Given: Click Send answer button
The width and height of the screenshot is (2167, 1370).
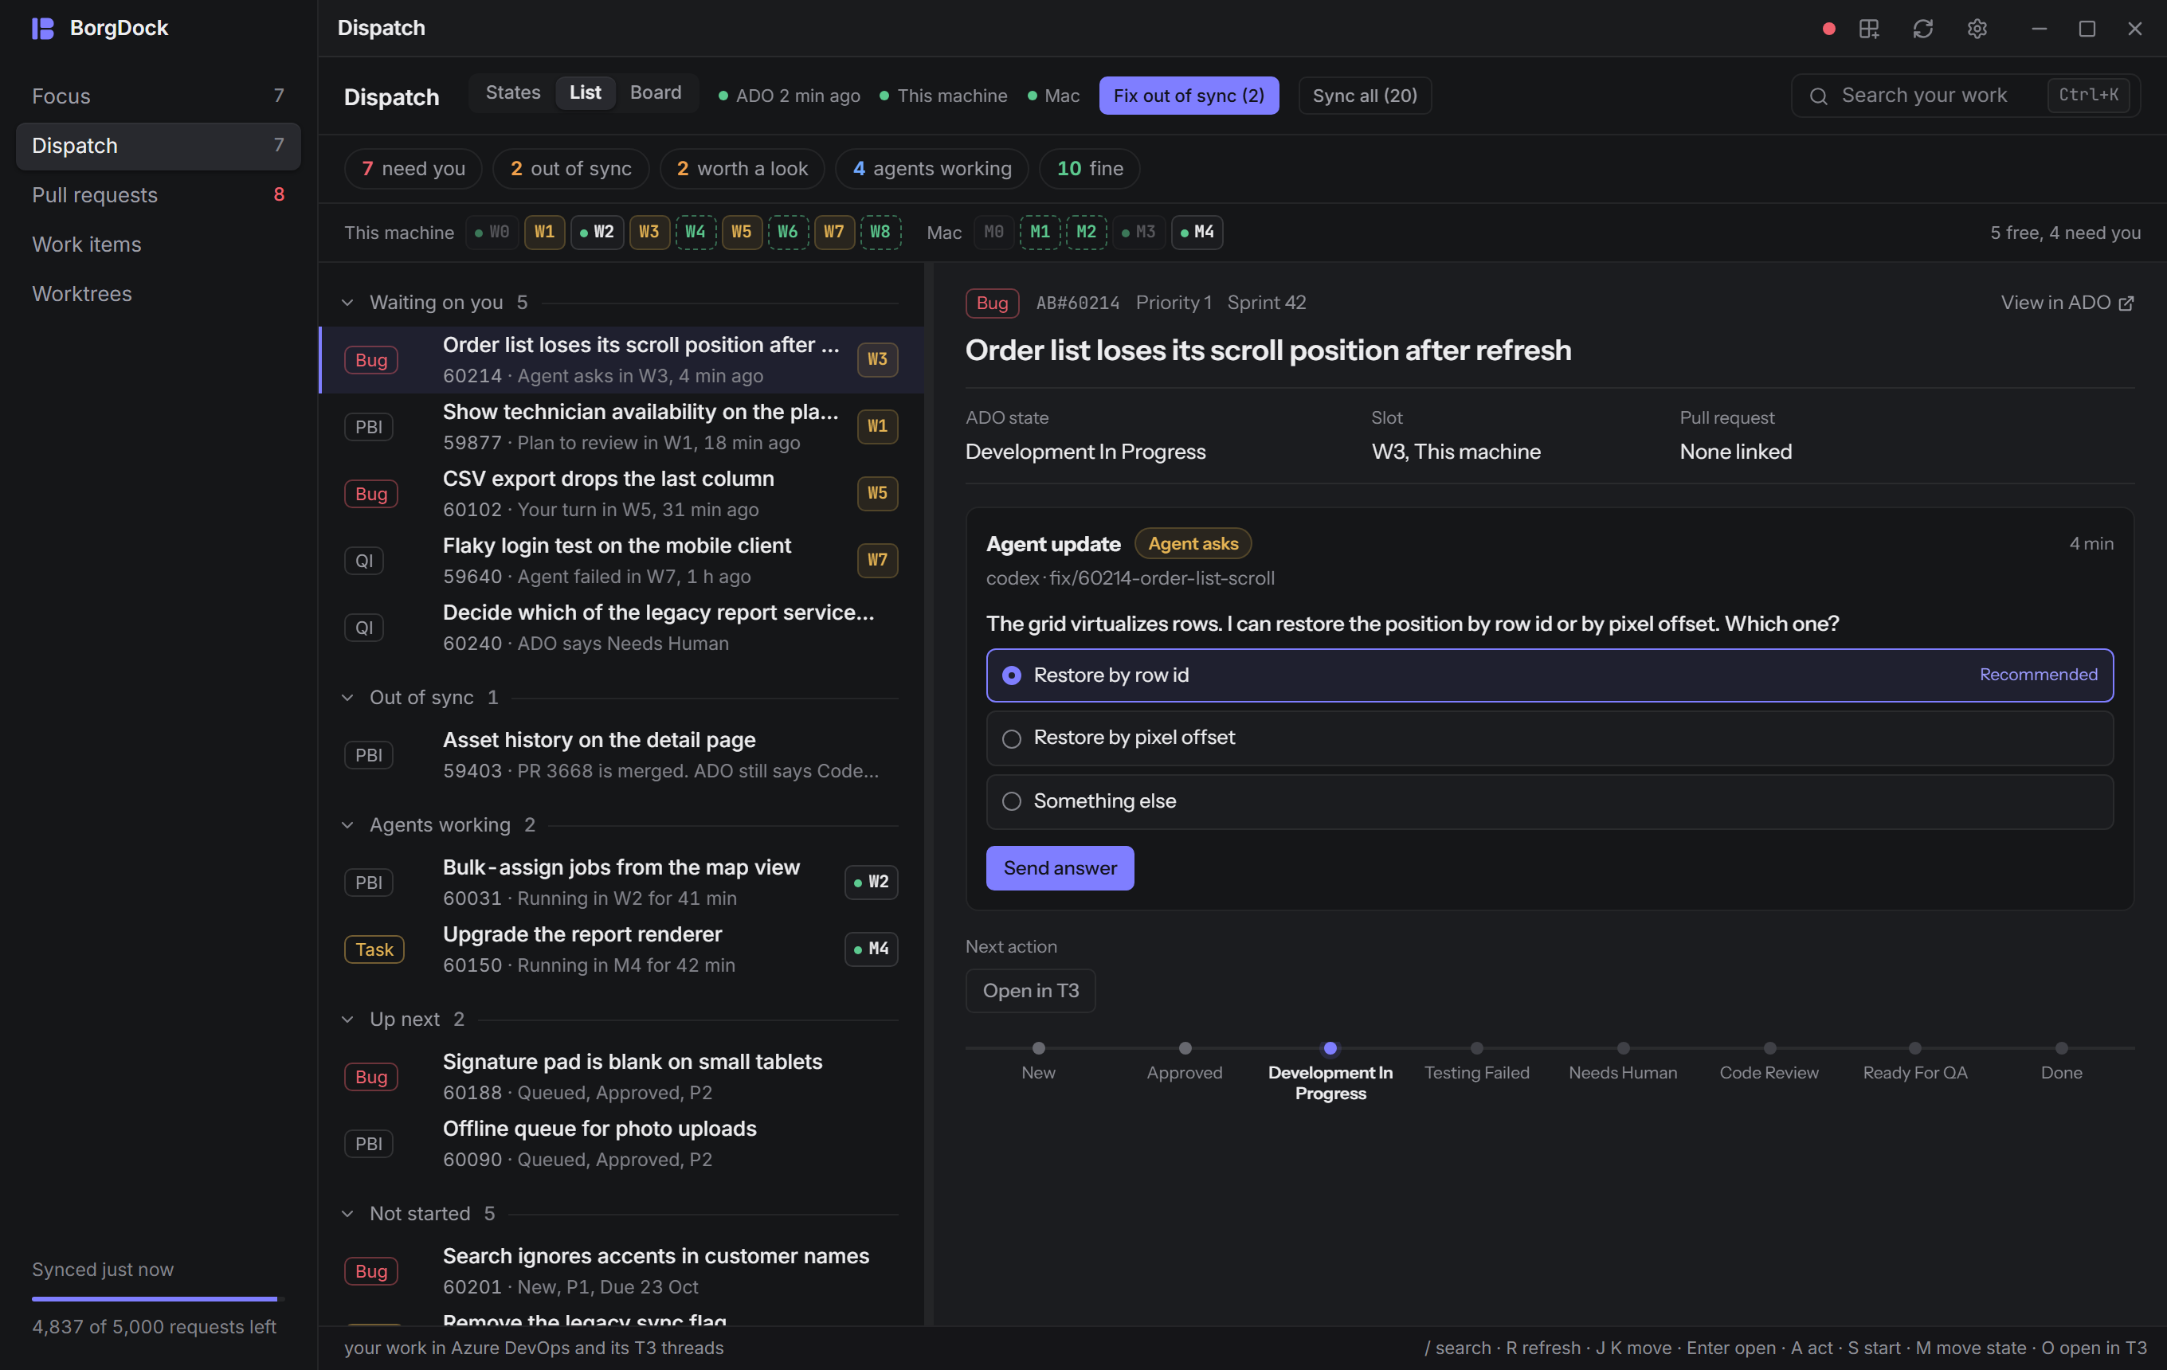Looking at the screenshot, I should (1060, 868).
